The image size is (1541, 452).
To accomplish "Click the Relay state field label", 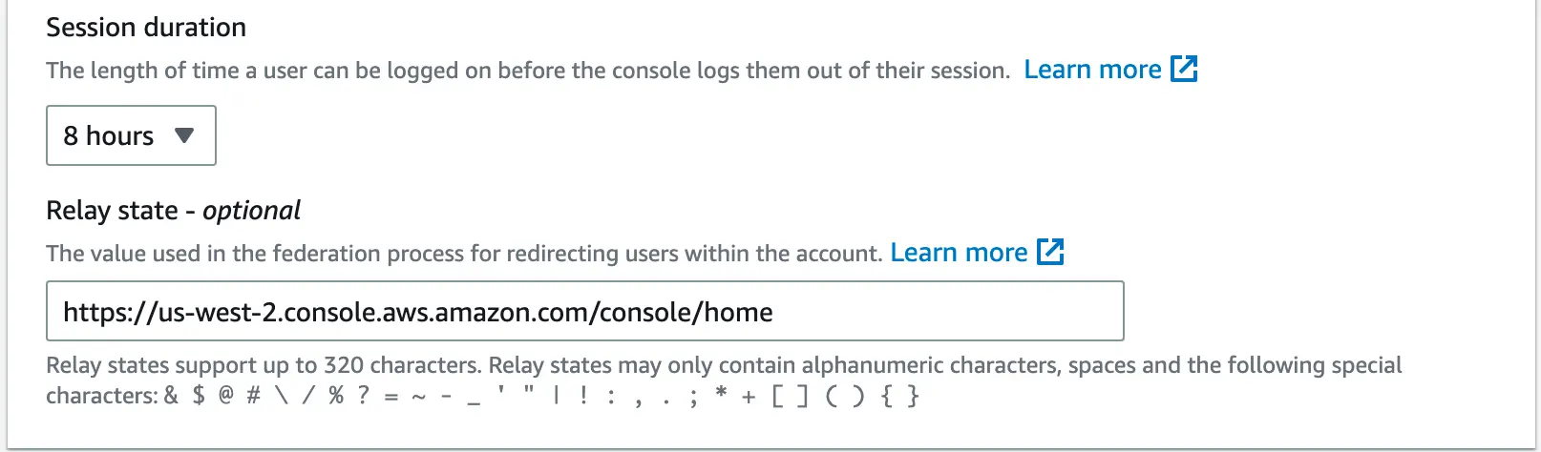I will pos(112,211).
